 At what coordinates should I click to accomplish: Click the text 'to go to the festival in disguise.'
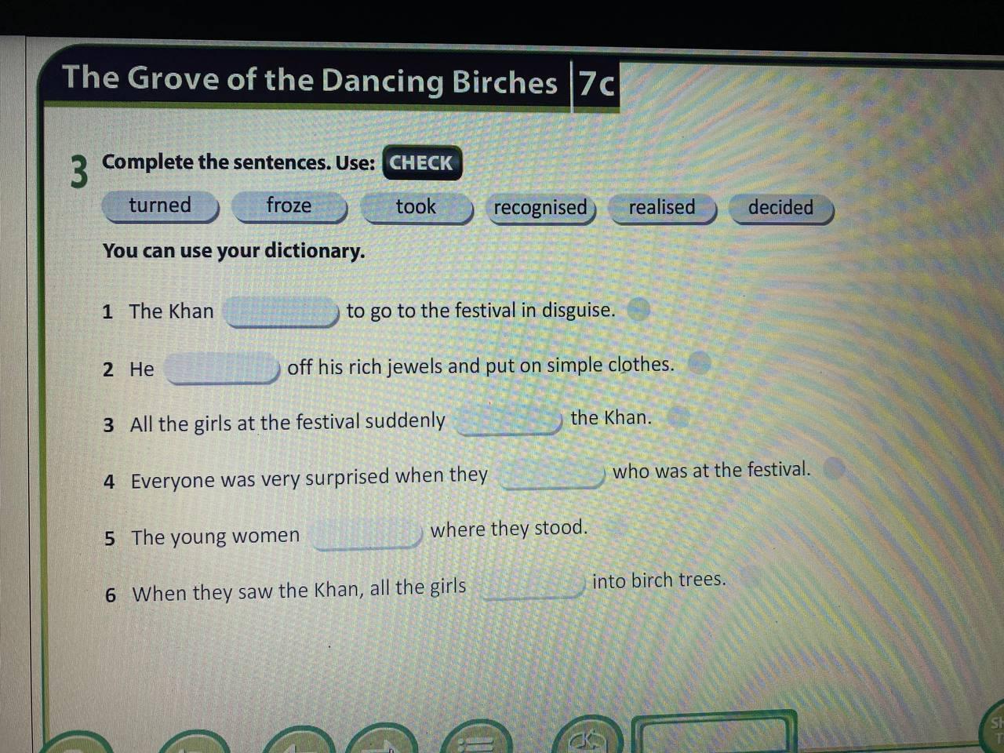point(481,310)
